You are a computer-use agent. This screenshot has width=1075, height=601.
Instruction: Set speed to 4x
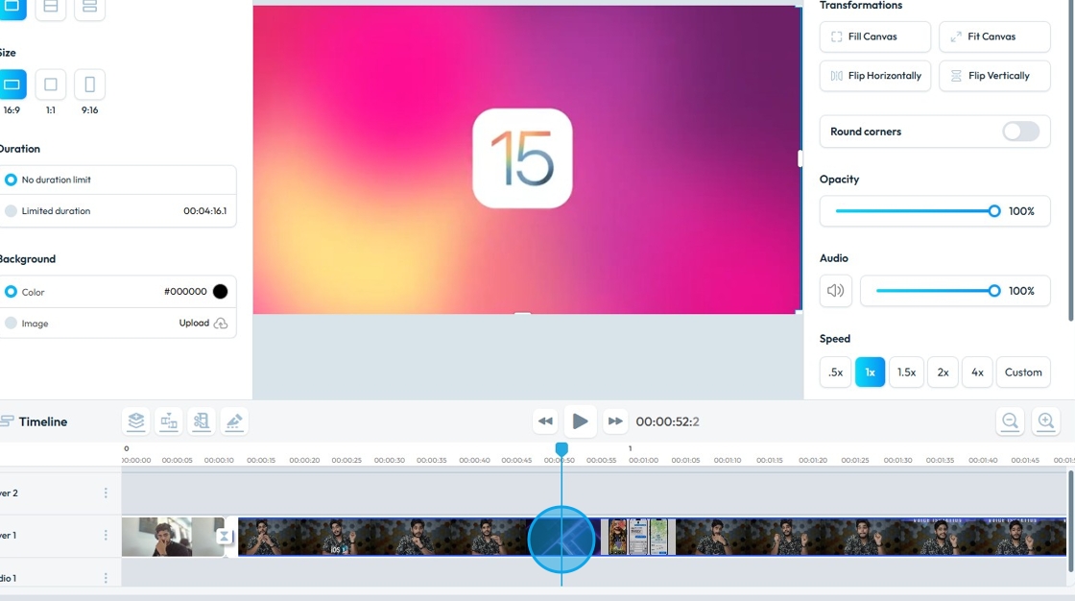[977, 373]
